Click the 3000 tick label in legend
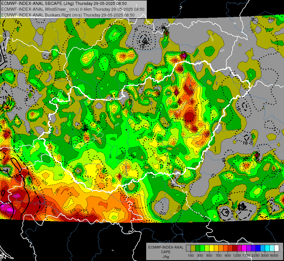Image resolution: width=284 pixels, height=261 pixels. pyautogui.click(x=265, y=255)
